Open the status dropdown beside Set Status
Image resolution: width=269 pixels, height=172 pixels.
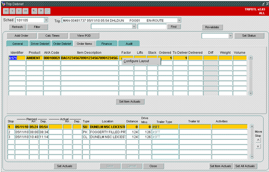click(230, 36)
